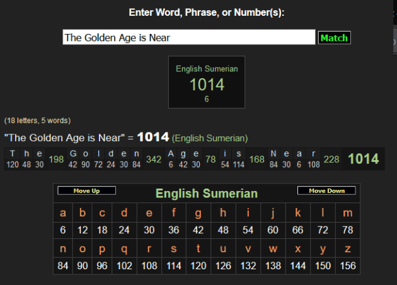397x285 pixels.
Task: Click the word total 228 for 'Near'
Action: 331,160
